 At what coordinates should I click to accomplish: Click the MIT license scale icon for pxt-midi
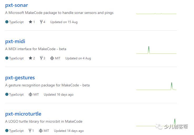pos(52,58)
